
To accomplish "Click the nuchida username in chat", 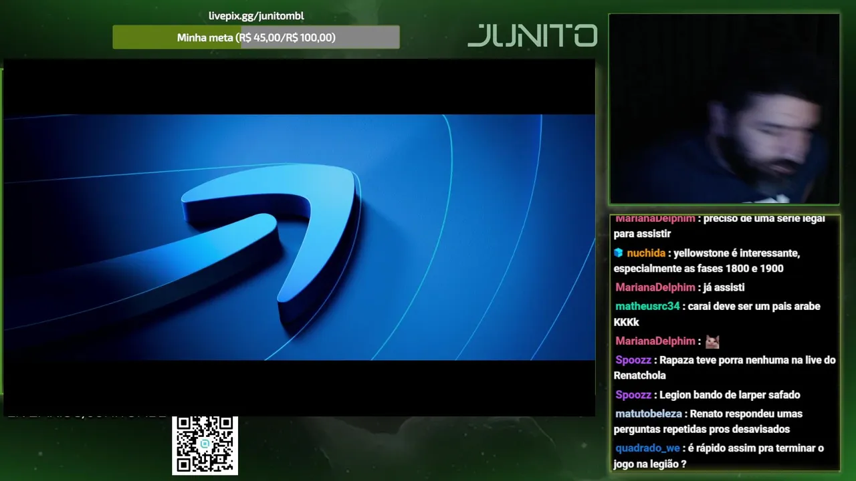I will (x=646, y=253).
